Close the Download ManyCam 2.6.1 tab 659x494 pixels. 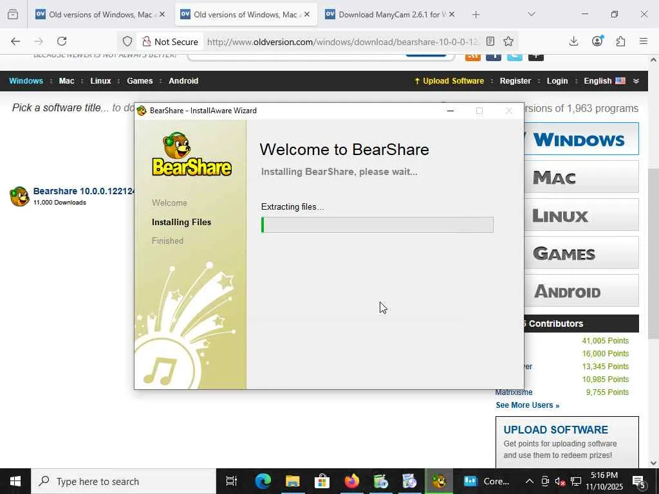[452, 14]
